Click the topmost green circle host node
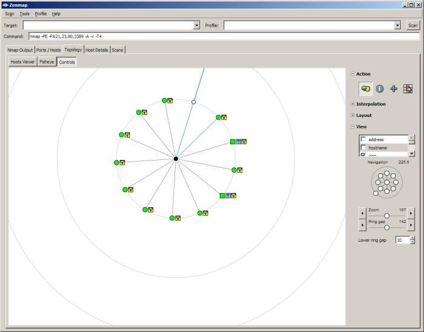This screenshot has width=424, height=332. tap(164, 101)
